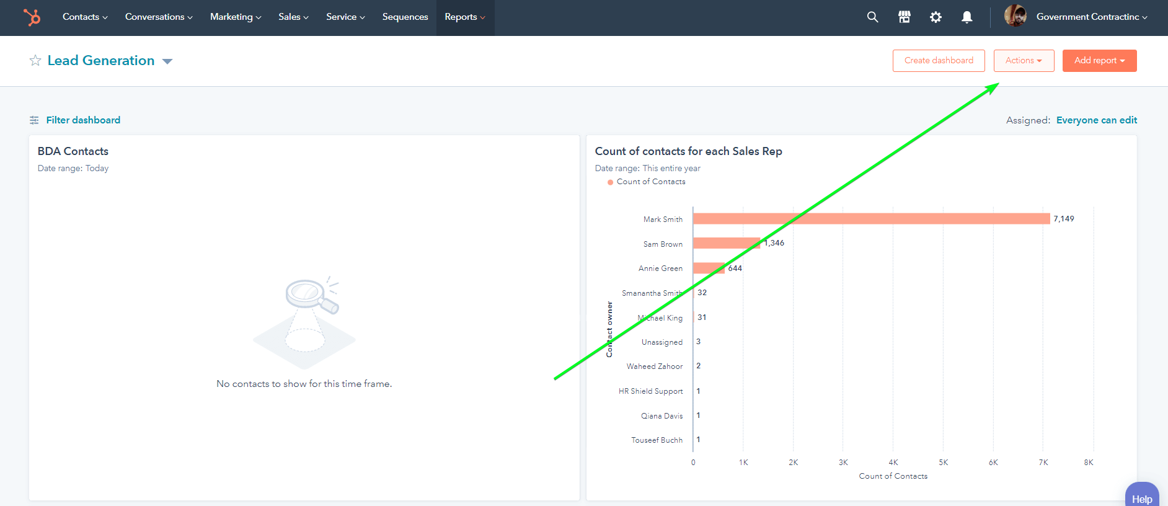Open the marketplace storefront icon

[905, 17]
